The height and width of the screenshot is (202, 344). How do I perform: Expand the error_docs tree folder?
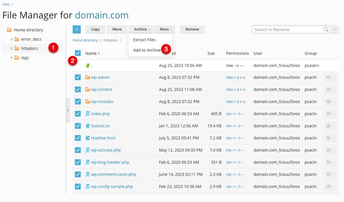click(x=12, y=39)
